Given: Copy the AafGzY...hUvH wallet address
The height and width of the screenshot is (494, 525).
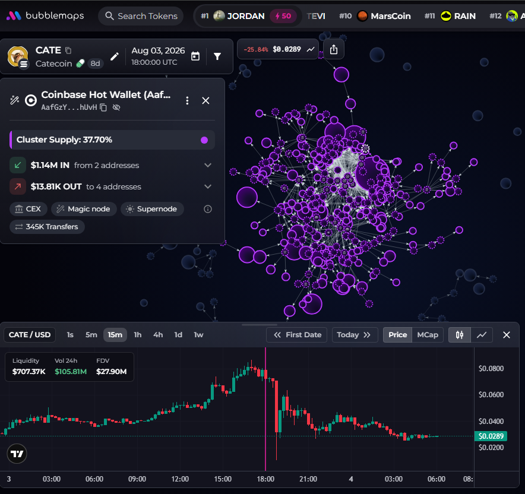Looking at the screenshot, I should (x=103, y=107).
